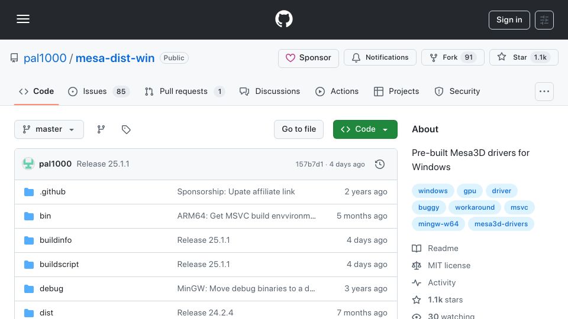
Task: Click the workaround topic tag
Action: 475,207
